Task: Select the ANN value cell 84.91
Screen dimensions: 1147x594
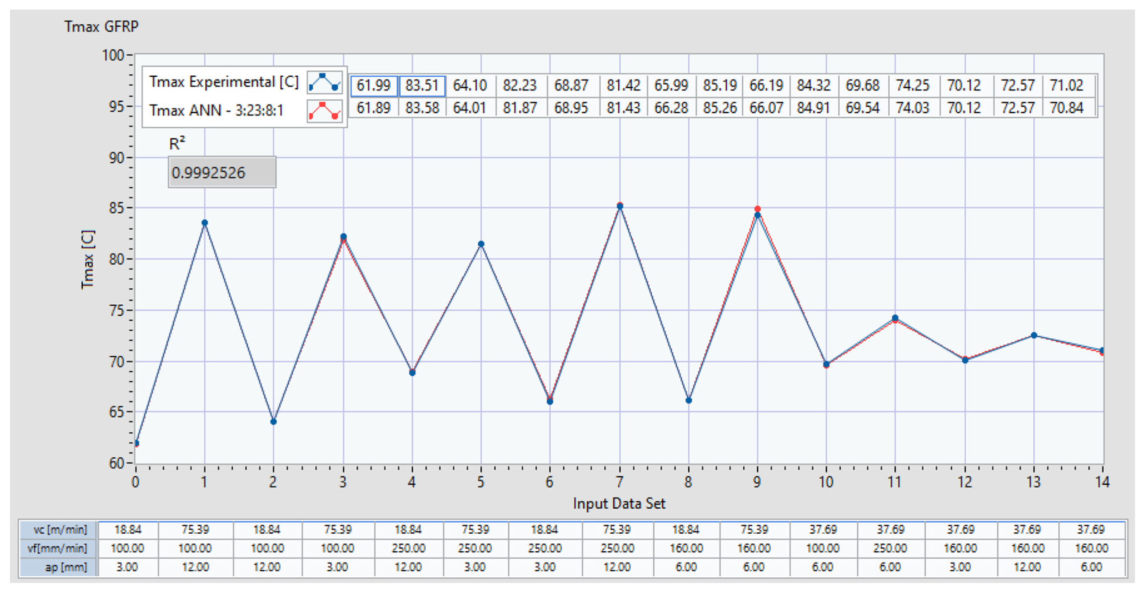Action: (813, 108)
